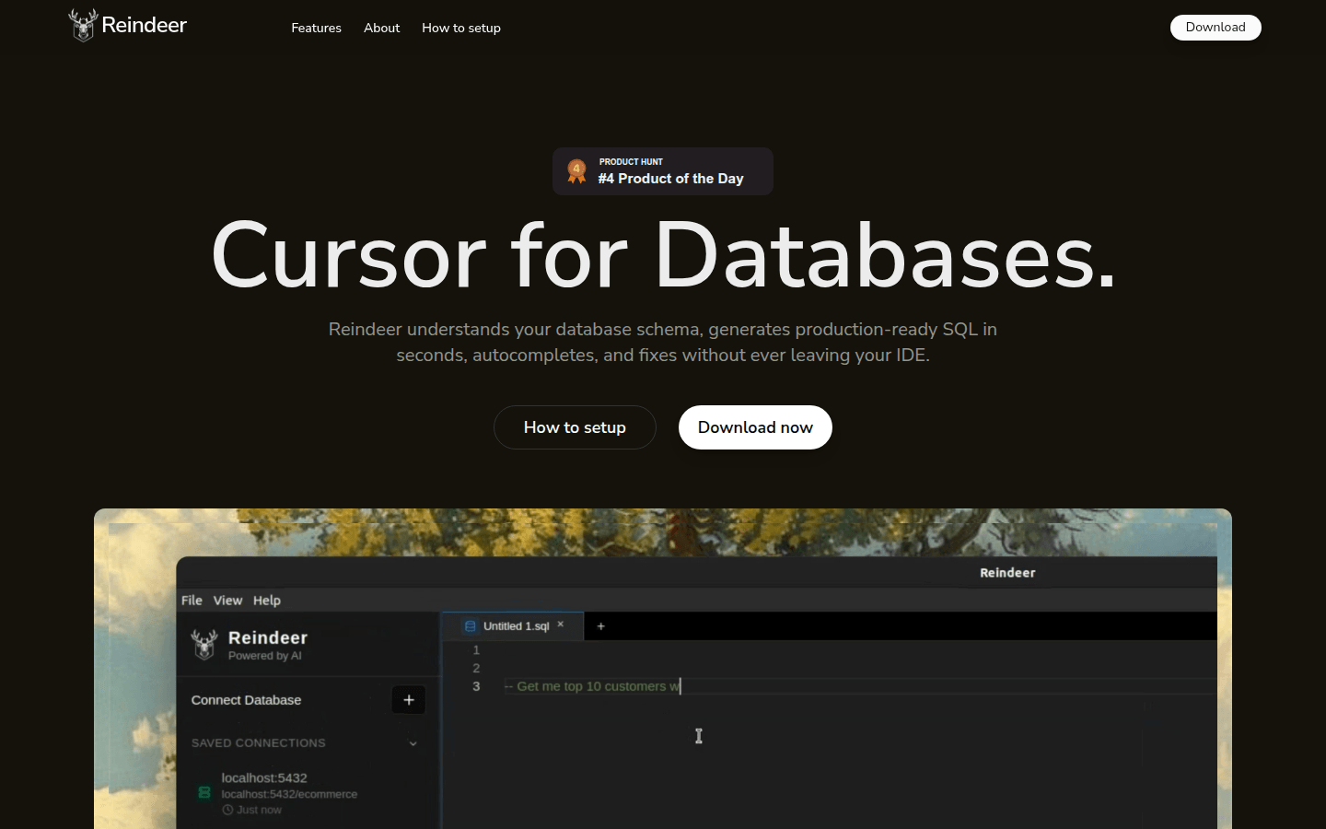Open the About page link
Image resolution: width=1326 pixels, height=829 pixels.
pos(381,28)
